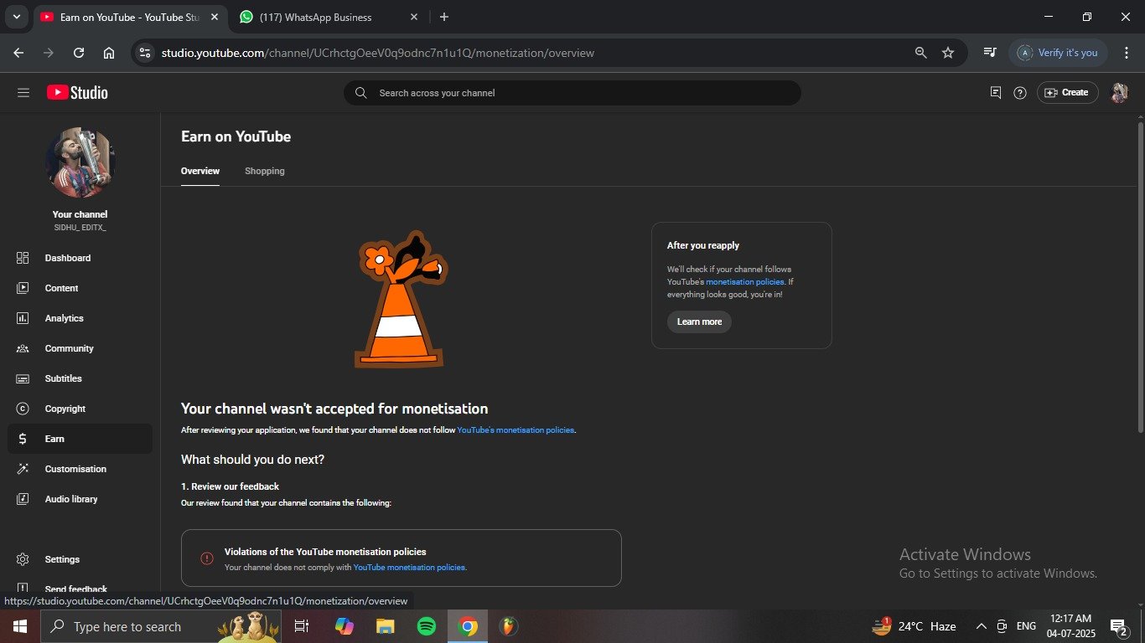Viewport: 1145px width, 643px height.
Task: Click the Windows taskbar search box
Action: pos(161,626)
